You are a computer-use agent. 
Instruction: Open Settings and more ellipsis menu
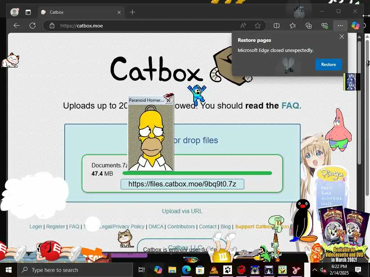coord(340,26)
